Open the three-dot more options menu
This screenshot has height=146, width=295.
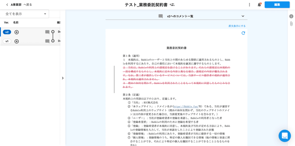250,5
